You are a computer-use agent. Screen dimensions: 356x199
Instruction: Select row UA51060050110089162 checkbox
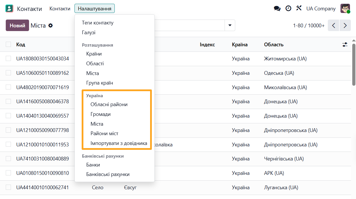tap(8, 73)
